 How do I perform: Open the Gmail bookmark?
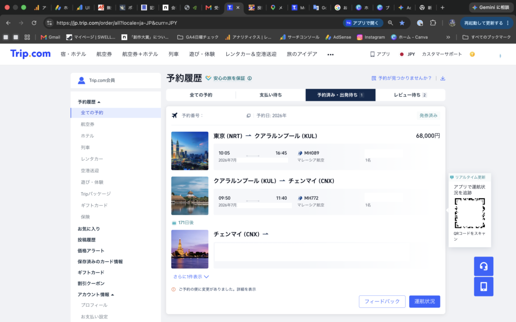point(50,37)
